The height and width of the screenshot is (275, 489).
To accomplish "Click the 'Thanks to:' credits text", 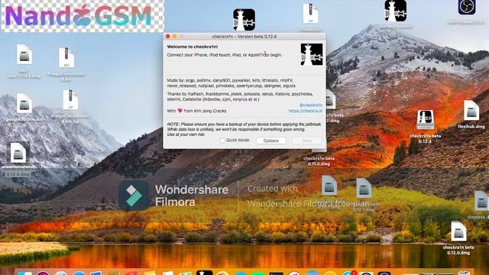I will point(240,97).
